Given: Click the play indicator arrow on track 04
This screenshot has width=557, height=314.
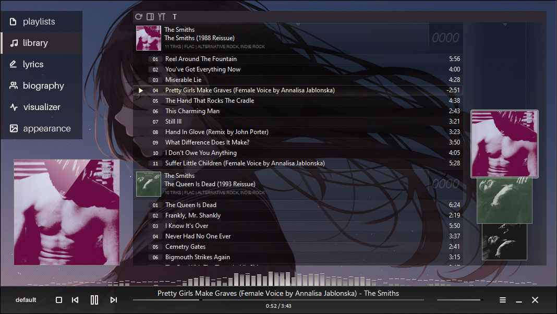Looking at the screenshot, I should tap(141, 91).
